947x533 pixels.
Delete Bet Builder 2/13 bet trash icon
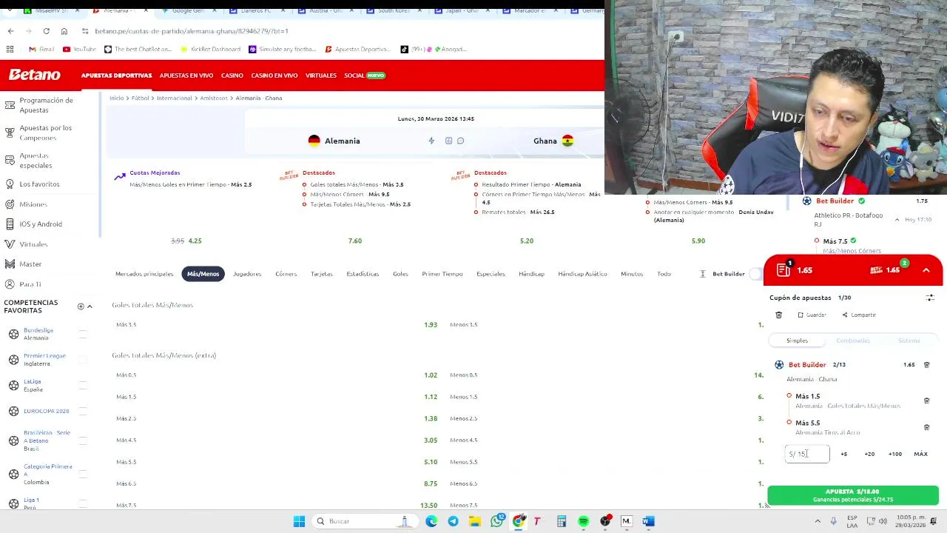click(926, 364)
